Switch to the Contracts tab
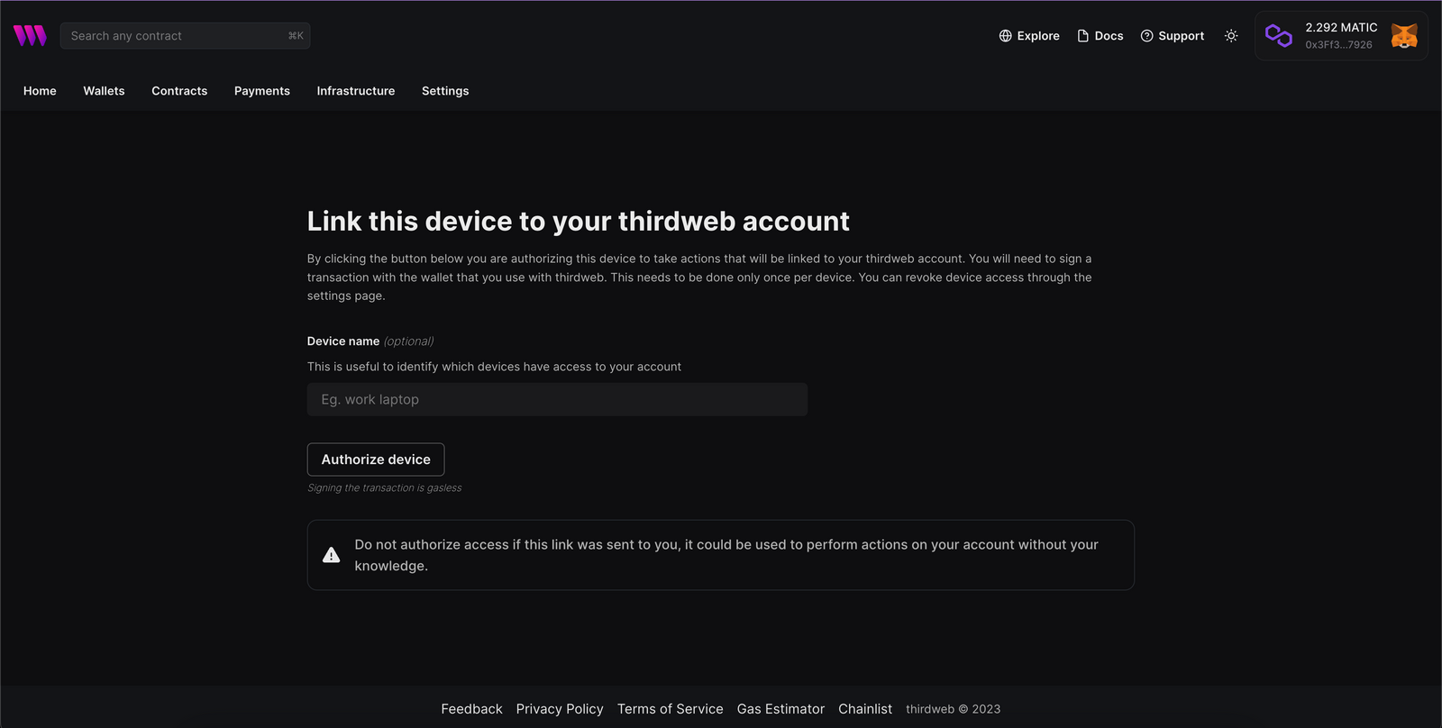The width and height of the screenshot is (1442, 728). point(179,91)
